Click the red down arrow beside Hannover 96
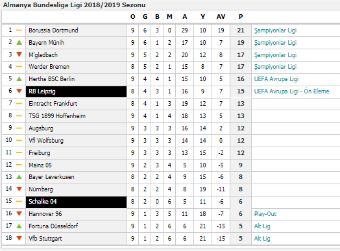This screenshot has width=340, height=251. tap(19, 214)
